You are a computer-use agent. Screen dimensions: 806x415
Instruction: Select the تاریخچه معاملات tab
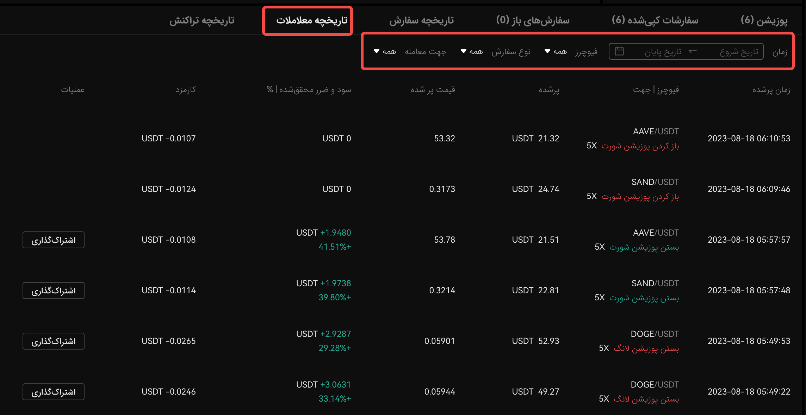[311, 20]
